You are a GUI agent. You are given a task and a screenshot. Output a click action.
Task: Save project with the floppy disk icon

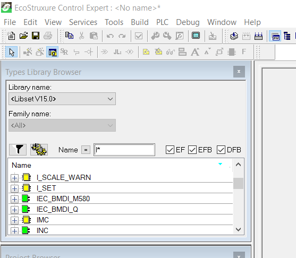pyautogui.click(x=36, y=36)
